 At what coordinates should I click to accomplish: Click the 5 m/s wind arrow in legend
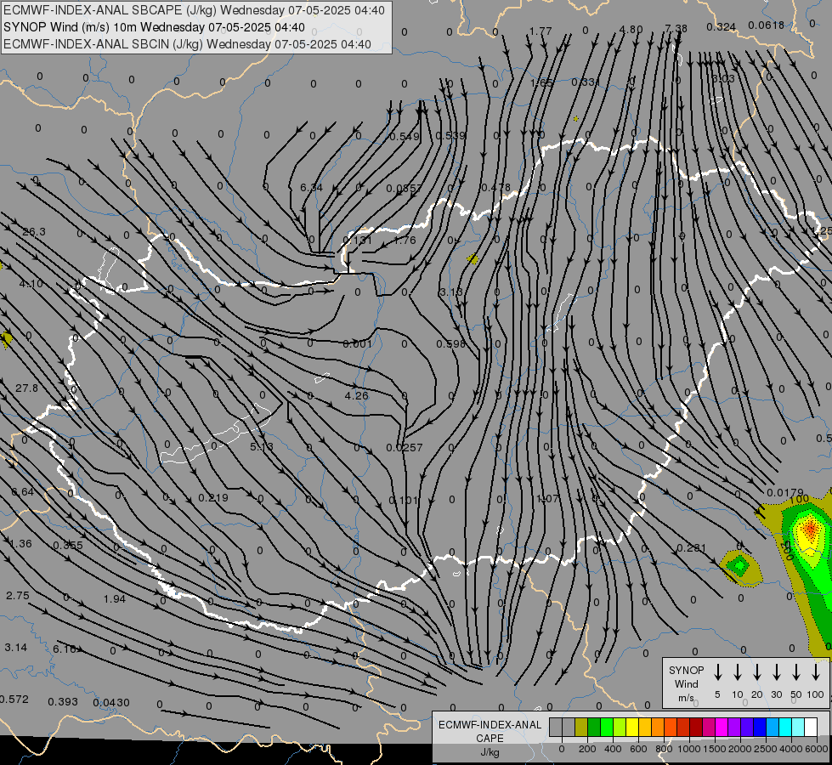point(718,672)
